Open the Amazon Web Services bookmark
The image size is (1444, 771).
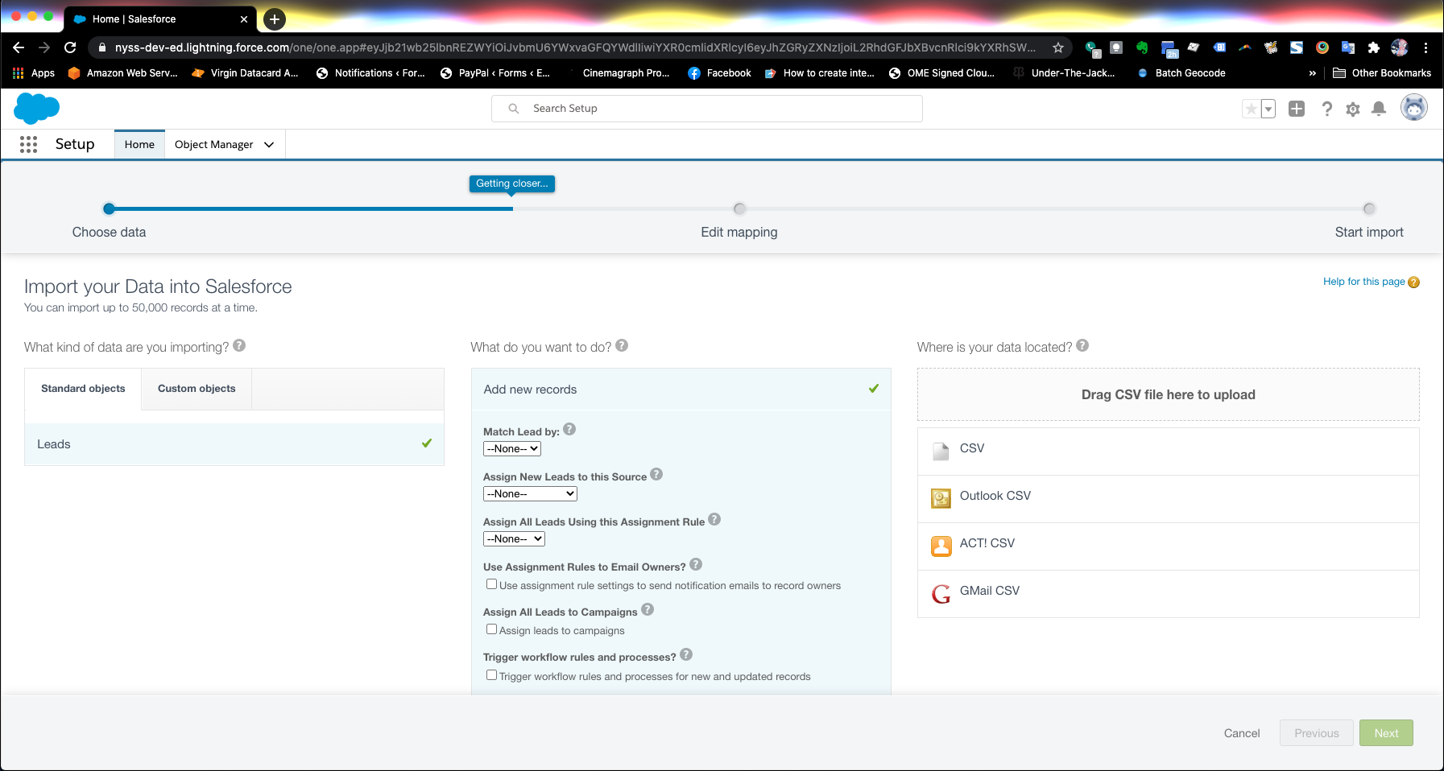tap(122, 73)
